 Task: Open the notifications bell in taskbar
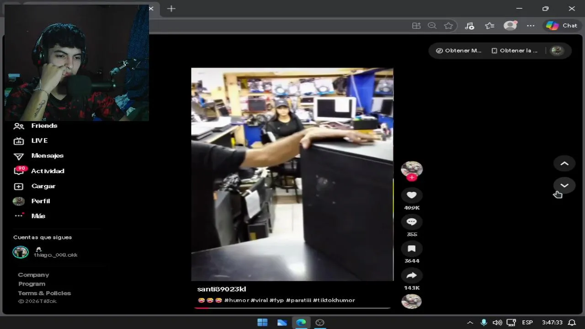572,323
